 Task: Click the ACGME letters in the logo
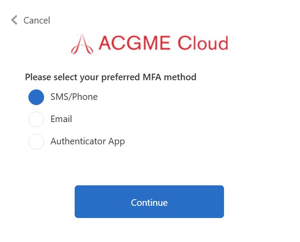(x=134, y=43)
